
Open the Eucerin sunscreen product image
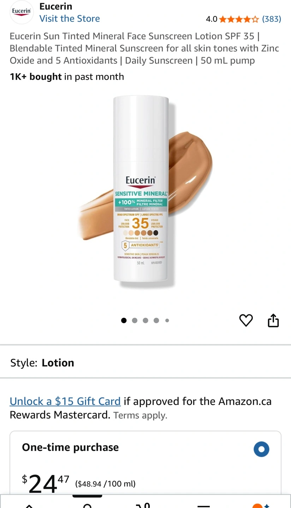point(145,191)
